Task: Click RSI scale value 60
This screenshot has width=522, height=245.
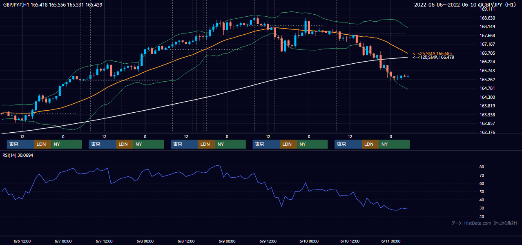Action: (482, 183)
